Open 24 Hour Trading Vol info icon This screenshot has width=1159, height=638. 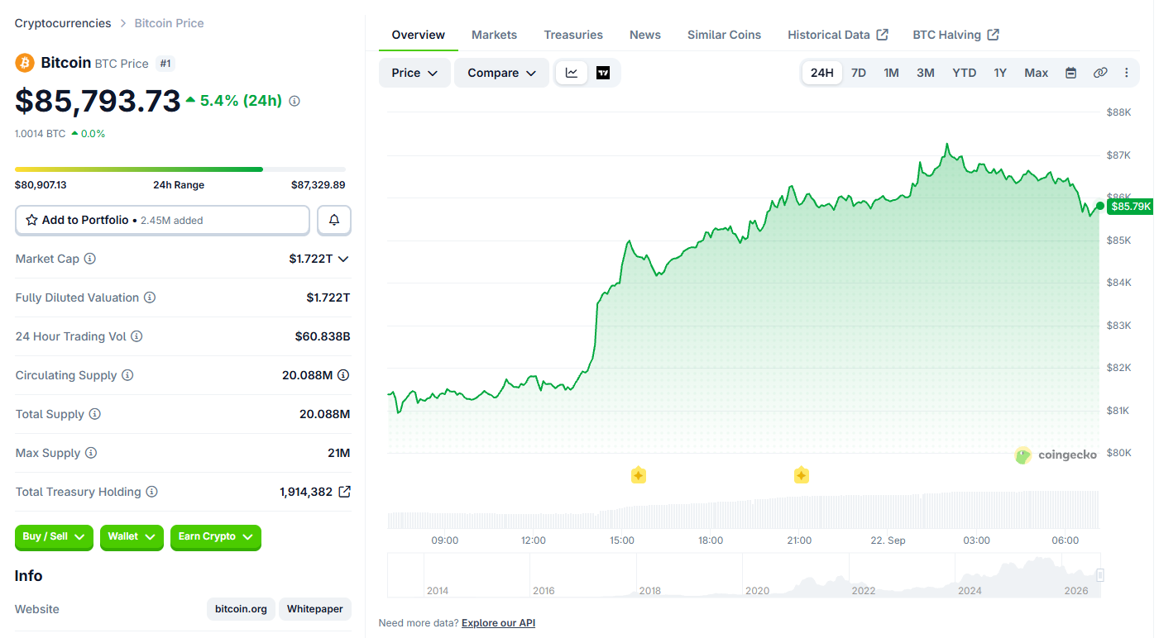pyautogui.click(x=136, y=336)
